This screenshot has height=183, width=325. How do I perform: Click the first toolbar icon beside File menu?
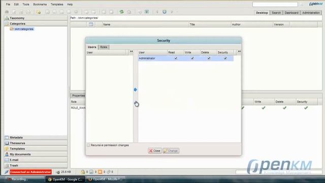7,12
